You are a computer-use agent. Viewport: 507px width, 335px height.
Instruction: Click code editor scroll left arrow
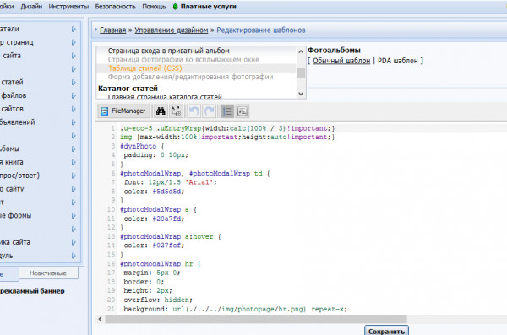click(x=100, y=319)
